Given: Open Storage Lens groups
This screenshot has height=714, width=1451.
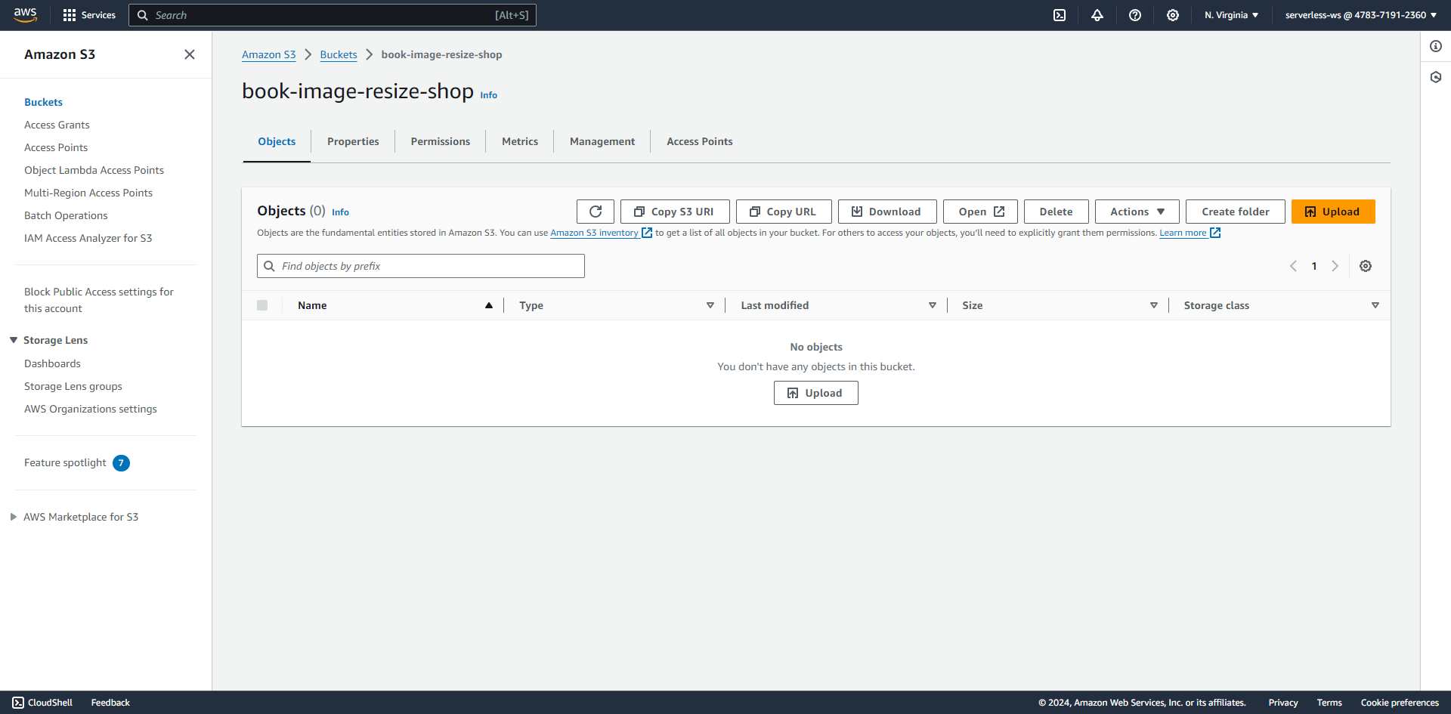Looking at the screenshot, I should click(73, 386).
